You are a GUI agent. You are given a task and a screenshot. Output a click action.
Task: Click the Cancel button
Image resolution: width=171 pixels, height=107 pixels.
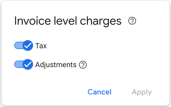(x=99, y=92)
